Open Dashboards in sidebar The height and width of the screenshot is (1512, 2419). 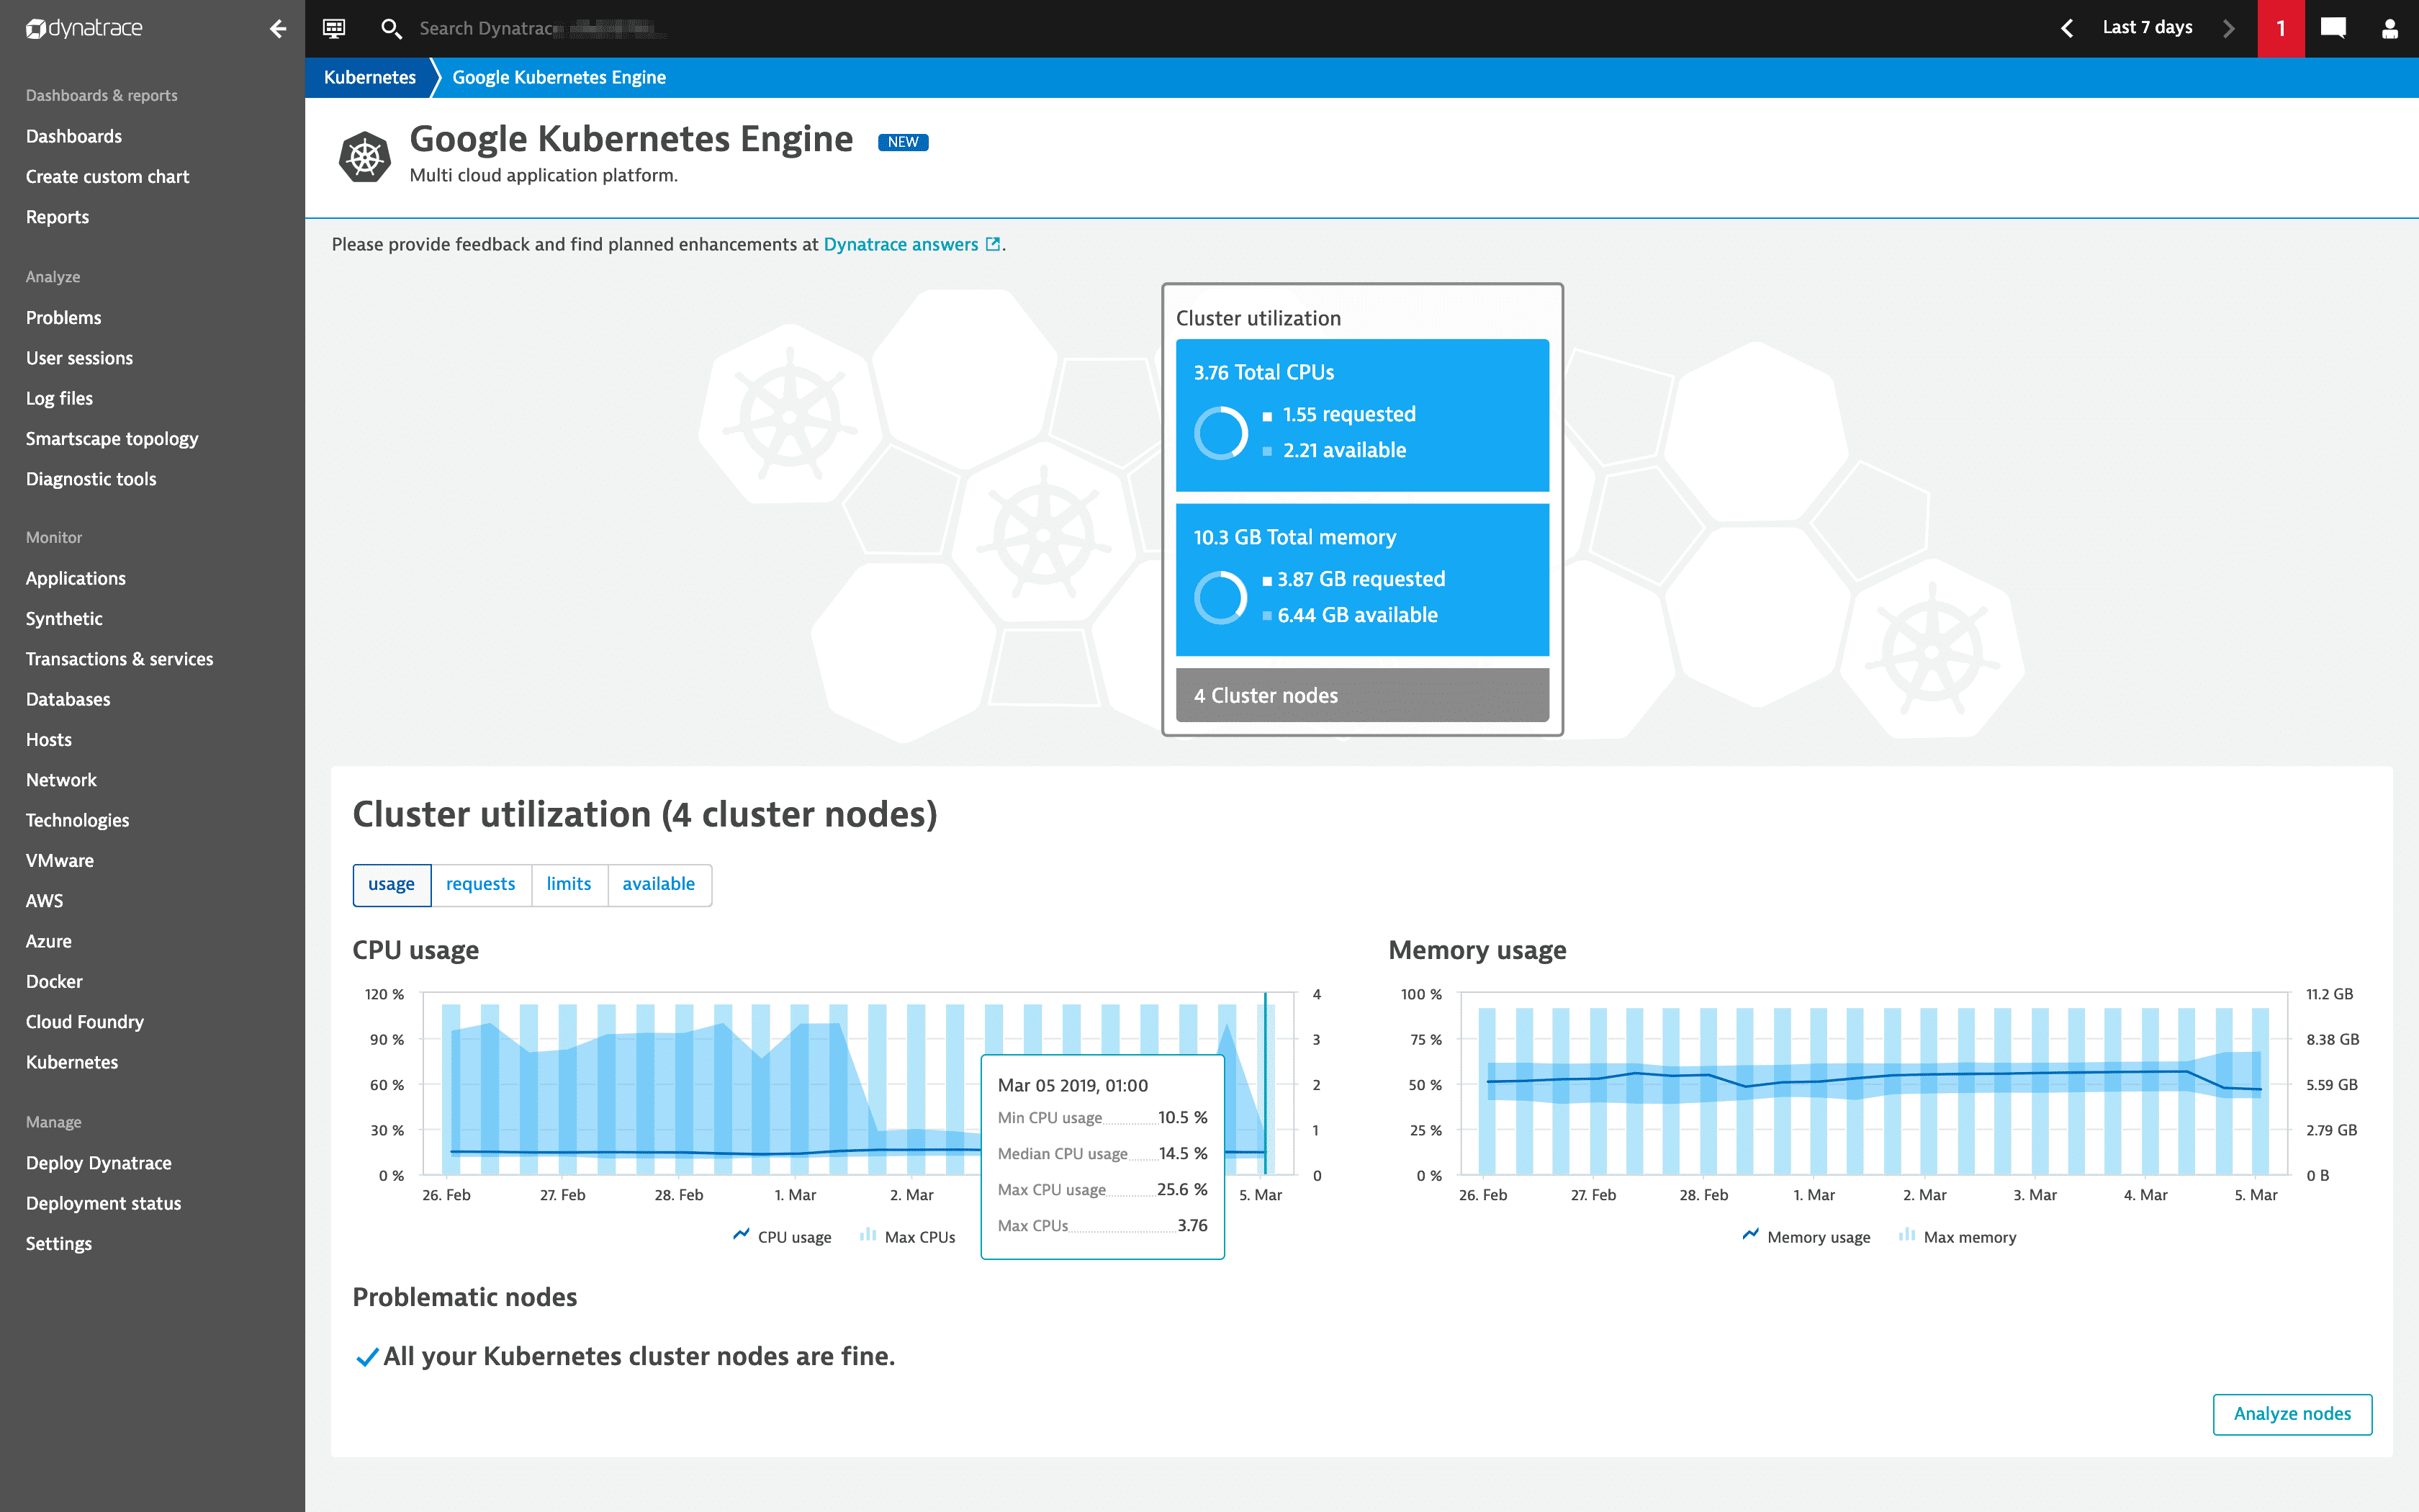[x=74, y=136]
